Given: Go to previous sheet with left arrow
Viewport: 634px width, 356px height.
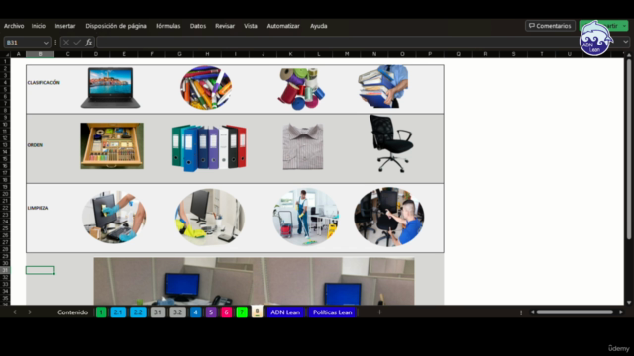Looking at the screenshot, I should coord(15,312).
